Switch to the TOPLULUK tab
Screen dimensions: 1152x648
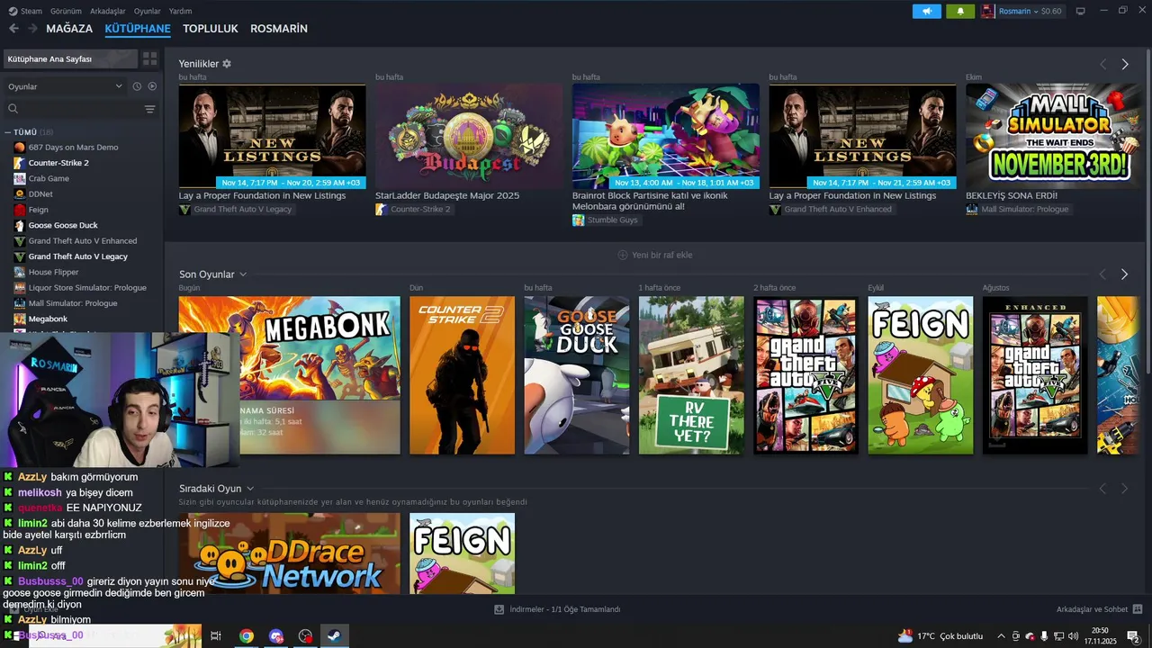[x=210, y=29]
